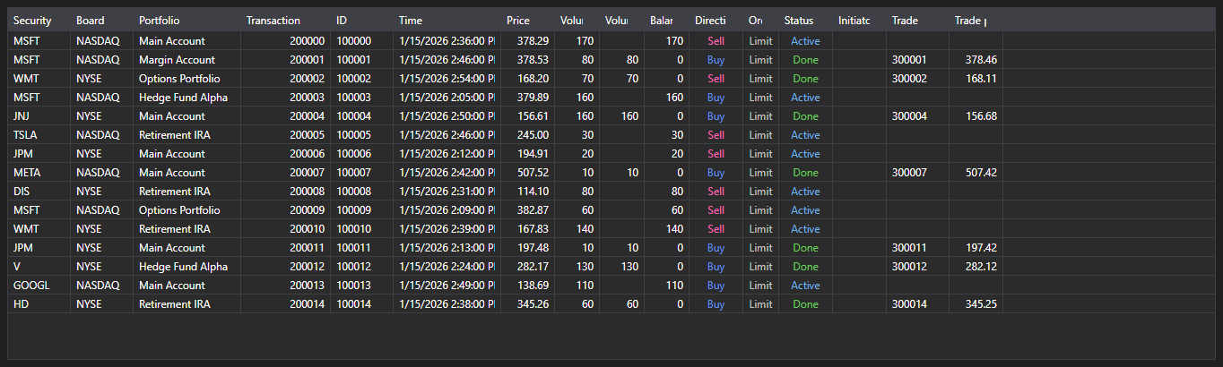Select order ID 100001
The image size is (1223, 367).
pos(361,60)
